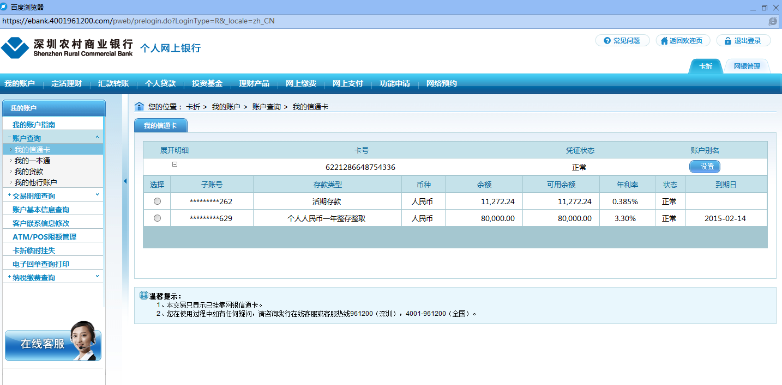Select the radio button for sub-account ending 262
Image resolution: width=782 pixels, height=385 pixels.
click(158, 201)
